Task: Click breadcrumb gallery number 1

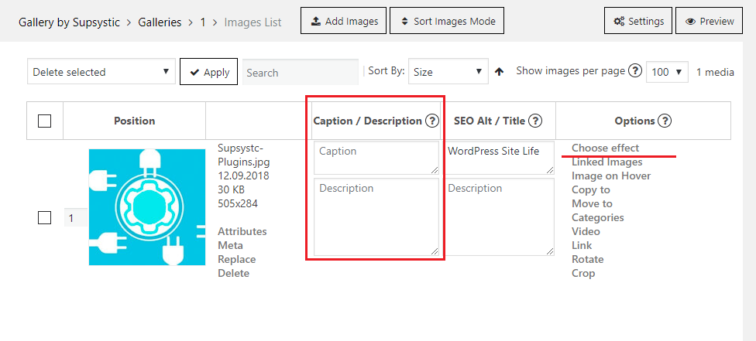Action: point(203,22)
